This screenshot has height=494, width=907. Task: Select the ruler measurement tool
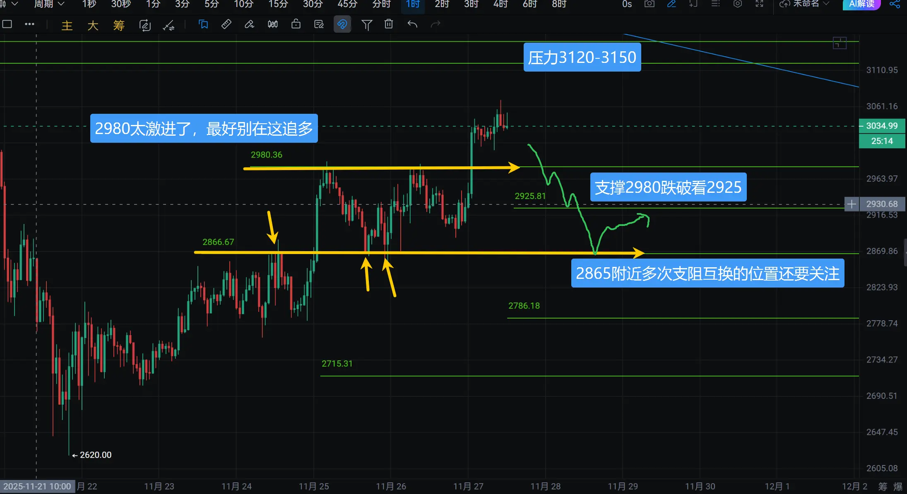[x=226, y=24]
